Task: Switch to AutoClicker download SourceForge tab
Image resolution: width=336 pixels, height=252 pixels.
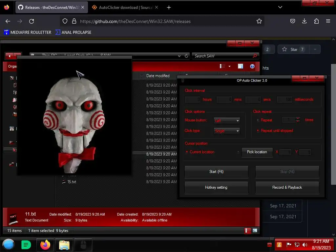Action: coord(125,7)
